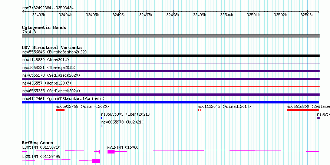This screenshot has height=165, width=330.
Task: Select the black nsv5556846 variant bar
Action: pyautogui.click(x=171, y=56)
